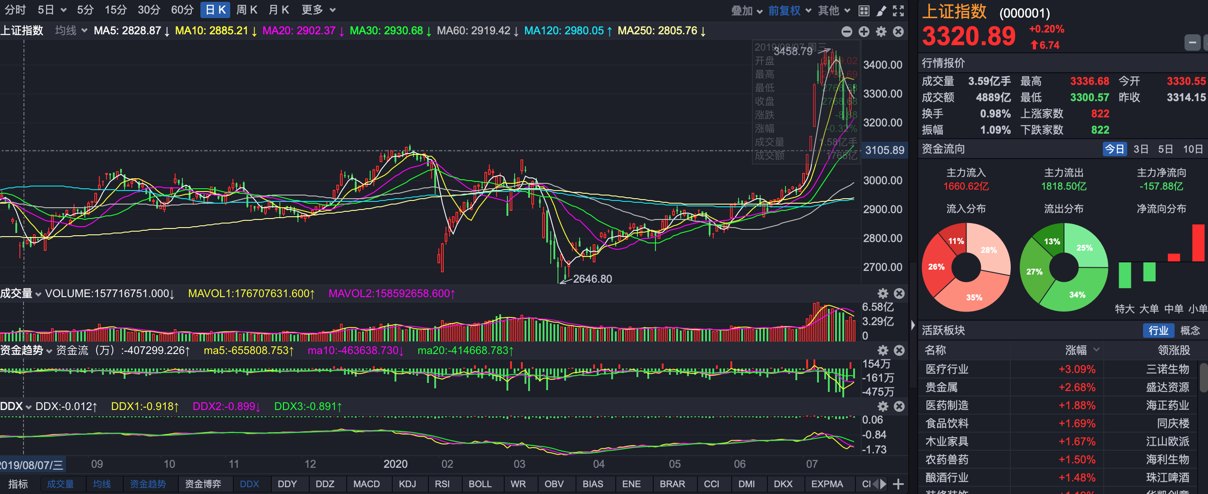Collapse right sidebar with triangle handle
This screenshot has height=494, width=1208.
tap(913, 325)
